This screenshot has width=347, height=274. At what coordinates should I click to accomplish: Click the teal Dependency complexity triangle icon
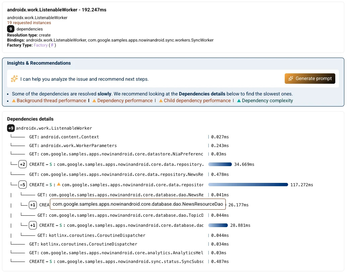tap(239, 100)
